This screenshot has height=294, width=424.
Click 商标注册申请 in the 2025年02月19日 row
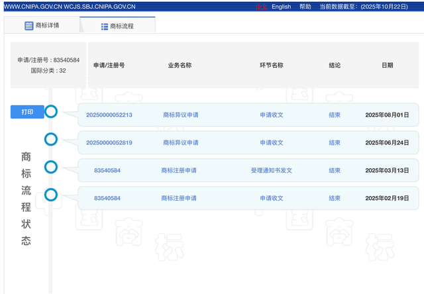click(180, 198)
